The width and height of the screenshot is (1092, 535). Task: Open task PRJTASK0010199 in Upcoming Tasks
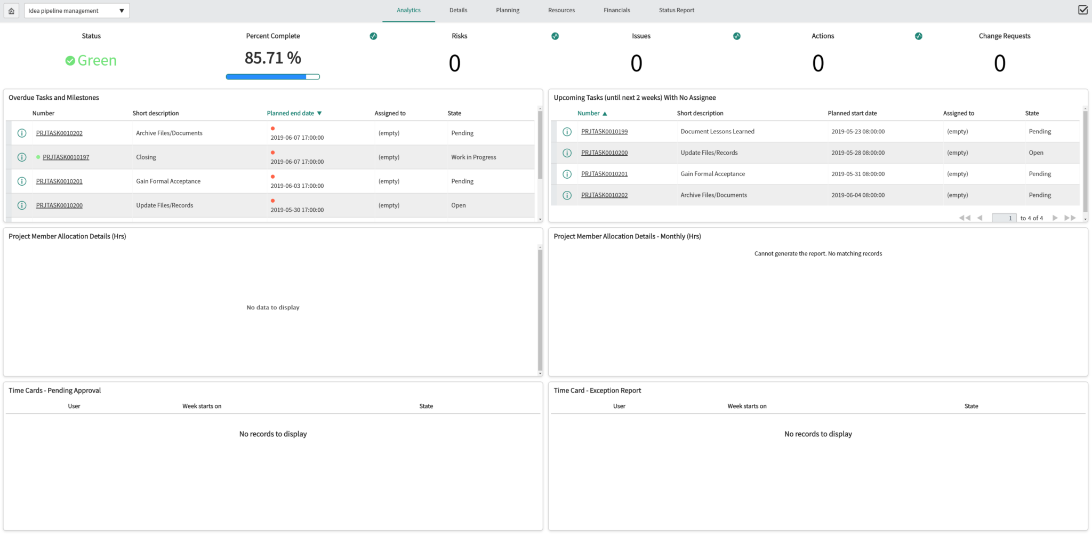604,131
